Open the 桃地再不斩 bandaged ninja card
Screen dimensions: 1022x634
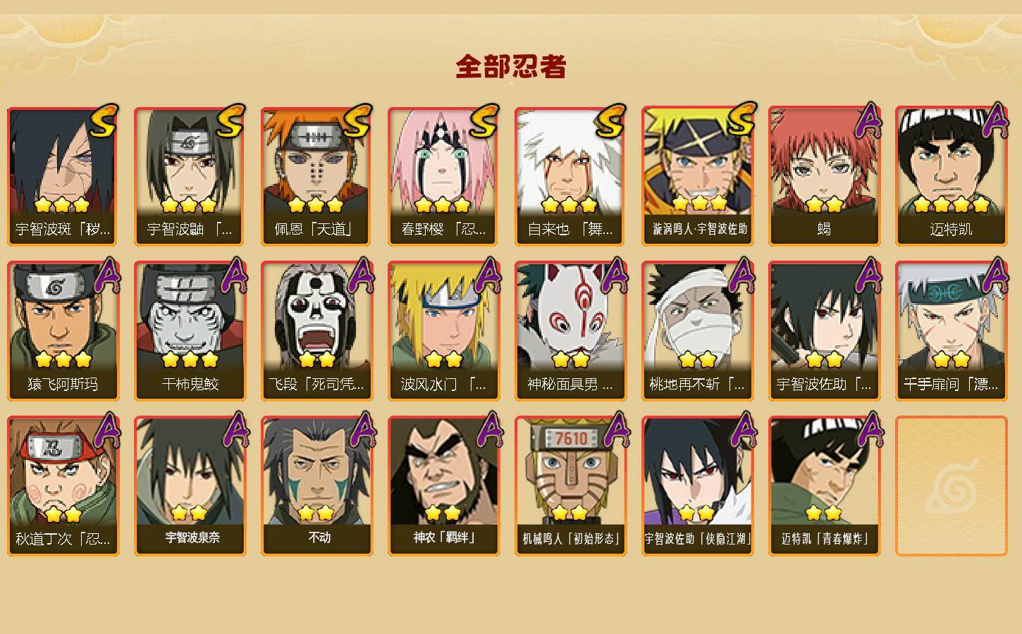click(x=697, y=331)
